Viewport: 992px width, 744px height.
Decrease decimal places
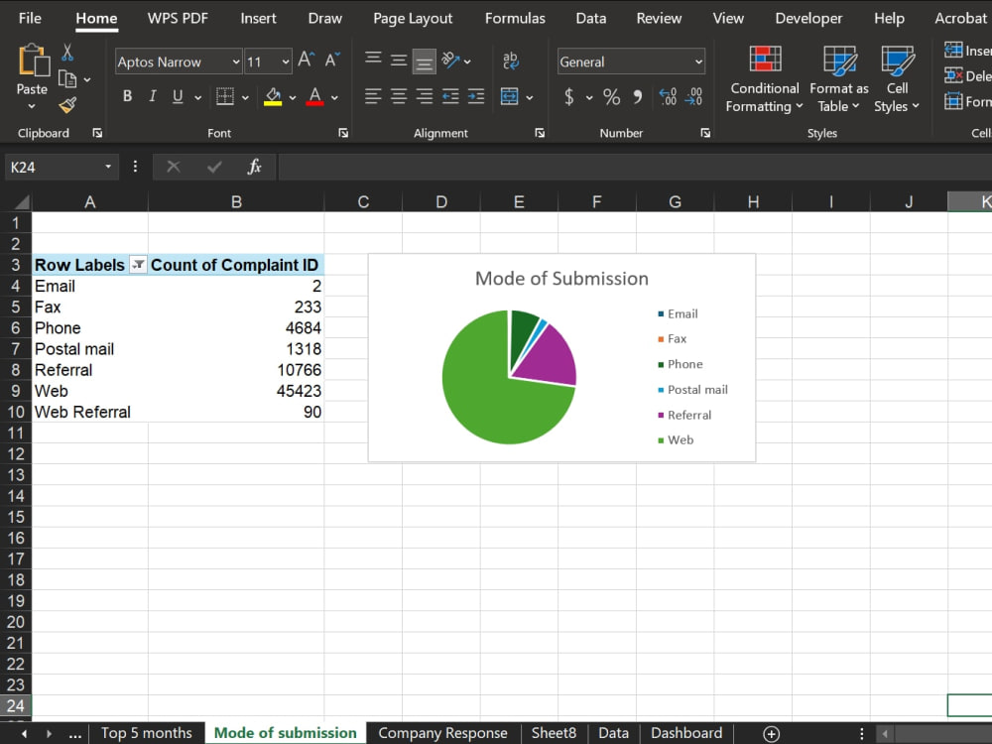(x=693, y=97)
